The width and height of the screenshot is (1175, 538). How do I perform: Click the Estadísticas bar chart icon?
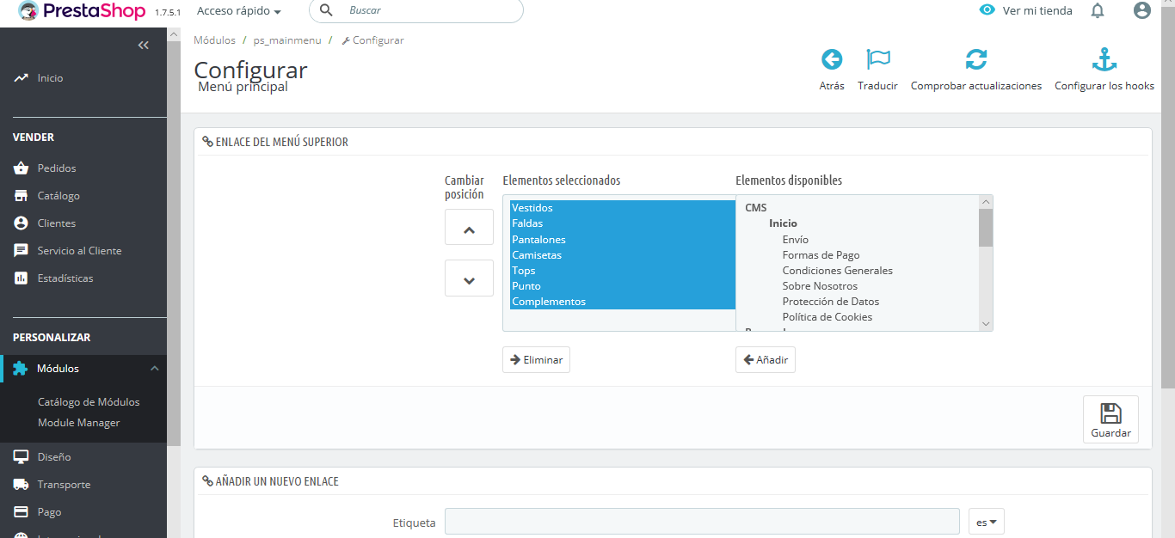22,278
